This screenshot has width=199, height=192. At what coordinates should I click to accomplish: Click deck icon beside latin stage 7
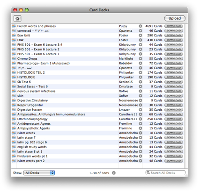(x=14, y=138)
